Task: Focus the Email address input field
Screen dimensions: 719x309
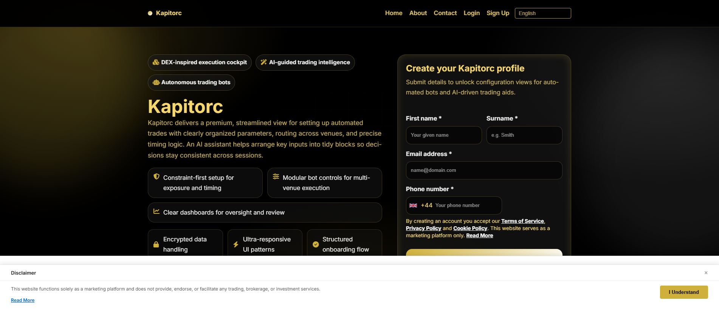Action: [484, 170]
